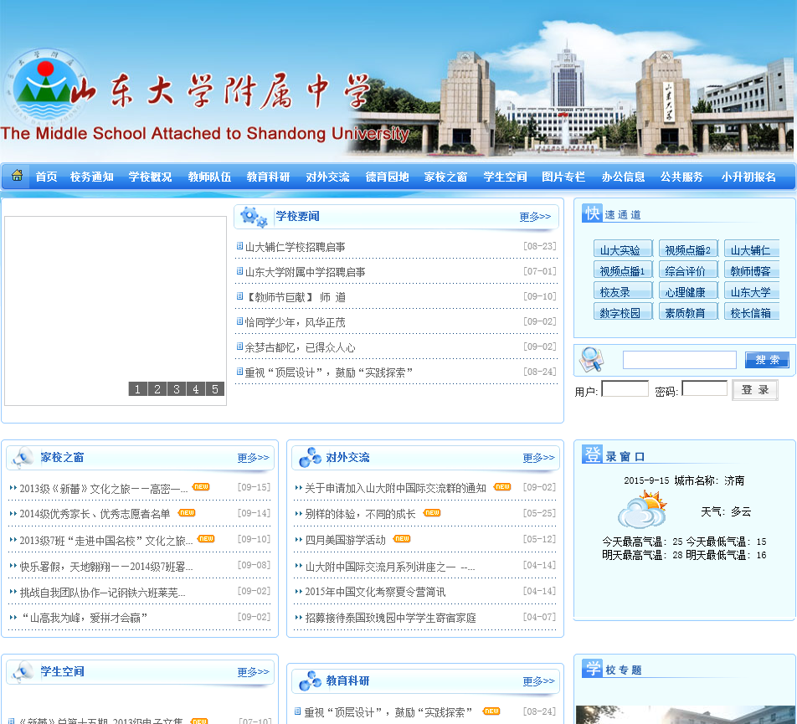Image resolution: width=797 pixels, height=724 pixels.
Task: Open 四月美国游学活动 article
Action: pyautogui.click(x=345, y=540)
